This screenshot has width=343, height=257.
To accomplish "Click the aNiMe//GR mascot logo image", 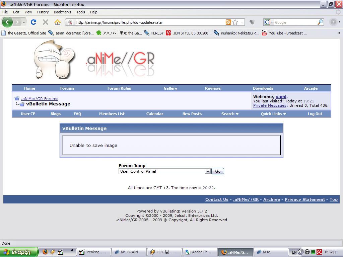I will [x=54, y=59].
